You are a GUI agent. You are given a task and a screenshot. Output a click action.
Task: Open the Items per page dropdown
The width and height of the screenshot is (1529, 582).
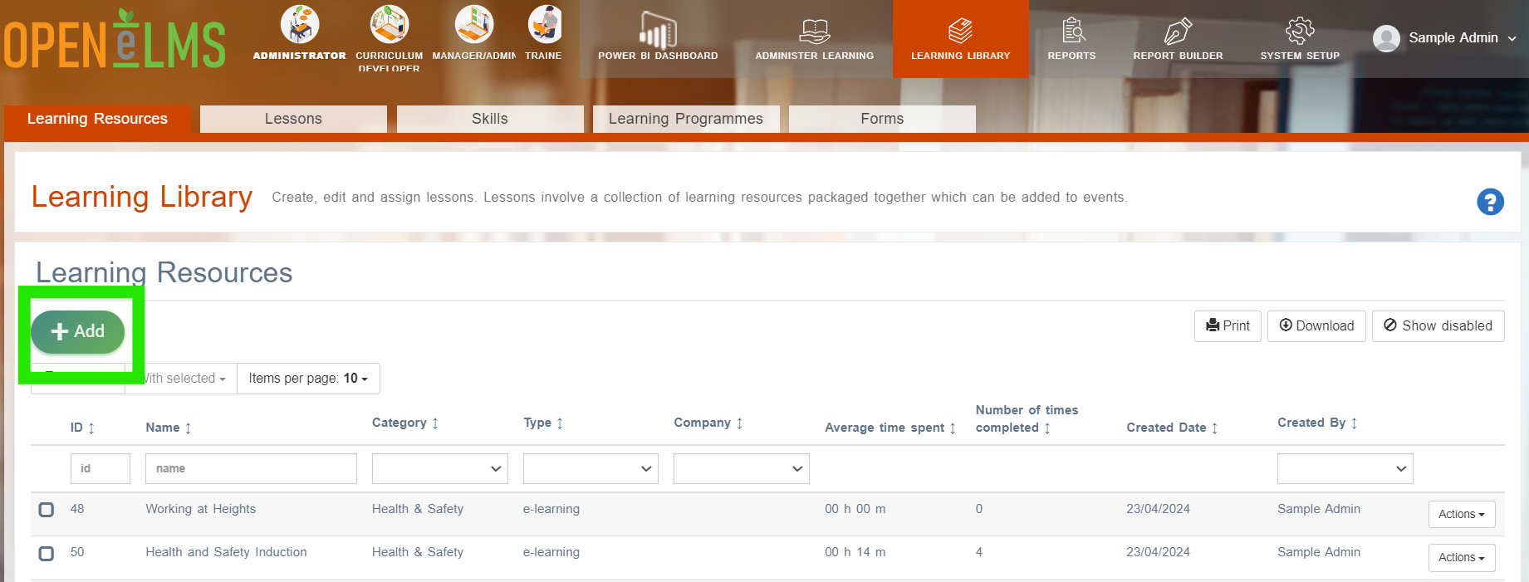[308, 379]
